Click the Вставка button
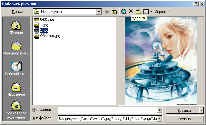 [182, 111]
